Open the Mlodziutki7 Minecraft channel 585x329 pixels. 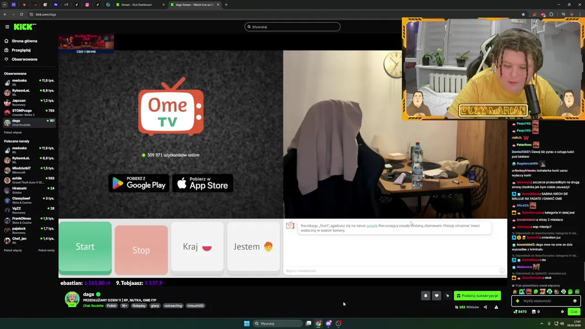click(x=29, y=170)
